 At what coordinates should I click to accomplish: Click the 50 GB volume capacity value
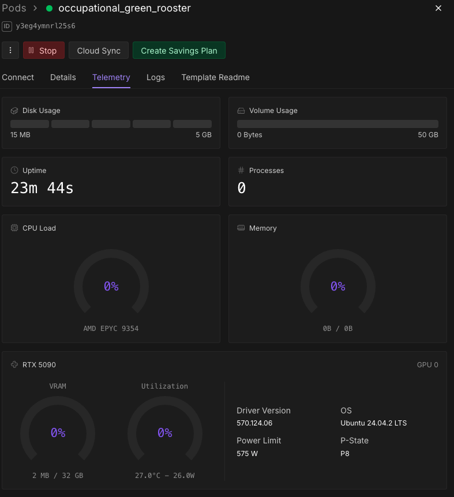[x=428, y=135]
